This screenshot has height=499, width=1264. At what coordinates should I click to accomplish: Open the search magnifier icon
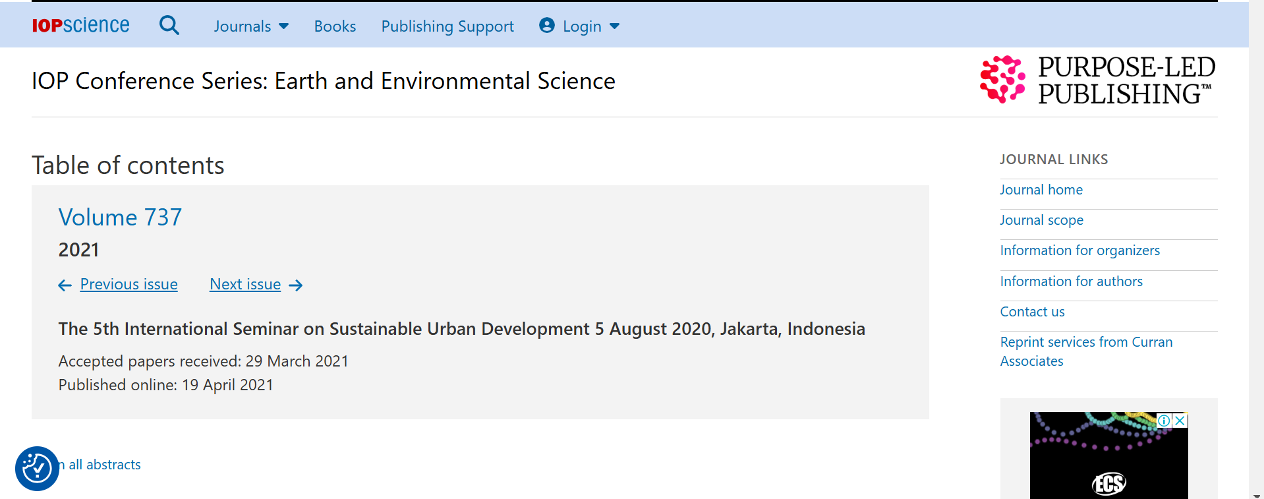point(169,26)
